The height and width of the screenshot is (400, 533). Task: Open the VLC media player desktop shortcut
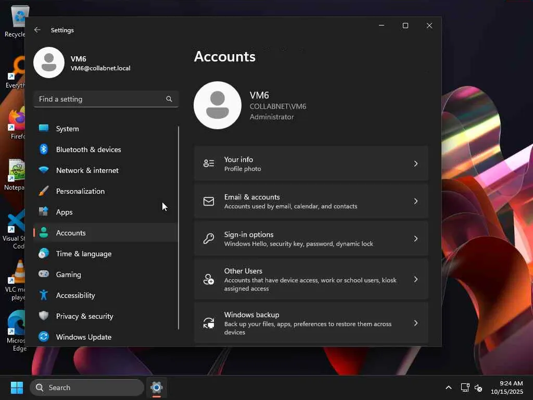click(x=16, y=281)
